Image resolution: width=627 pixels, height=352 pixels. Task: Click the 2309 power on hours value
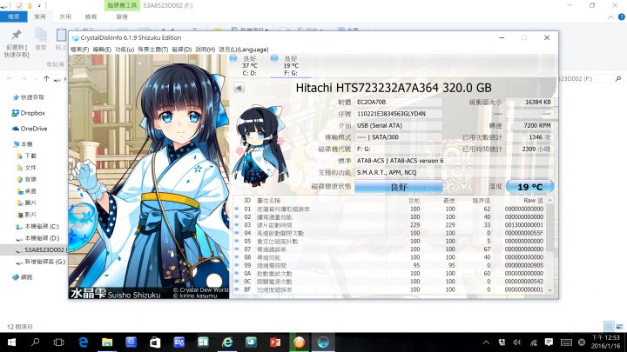529,149
